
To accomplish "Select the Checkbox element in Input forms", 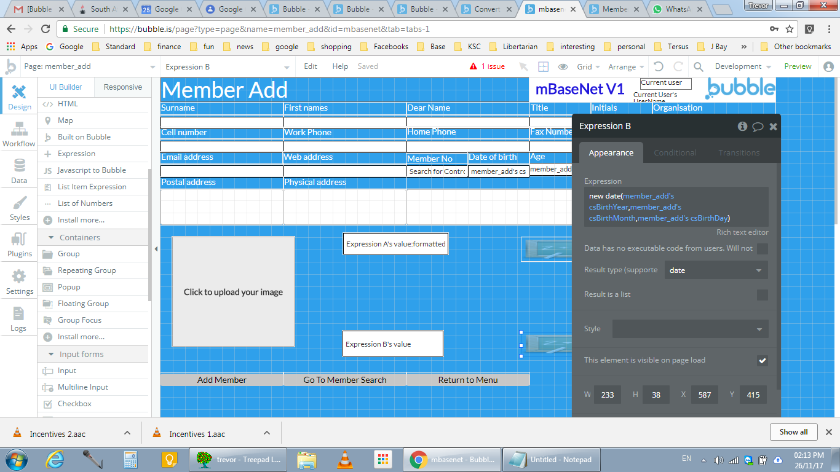I will coord(74,404).
